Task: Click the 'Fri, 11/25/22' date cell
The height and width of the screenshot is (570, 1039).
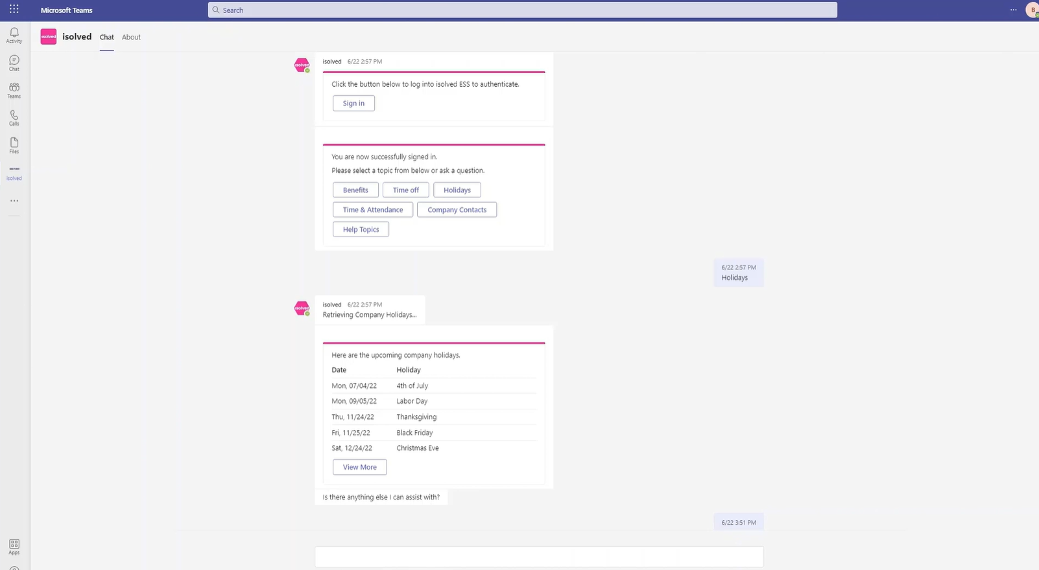Action: 351,433
